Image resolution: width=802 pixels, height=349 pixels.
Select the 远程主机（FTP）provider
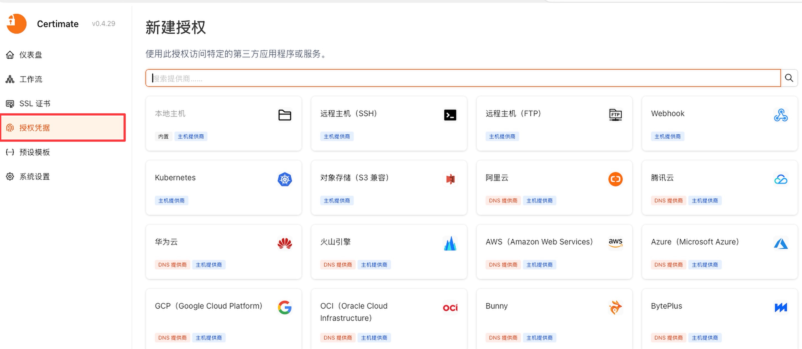point(554,124)
